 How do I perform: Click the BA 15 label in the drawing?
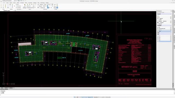pos(64,58)
